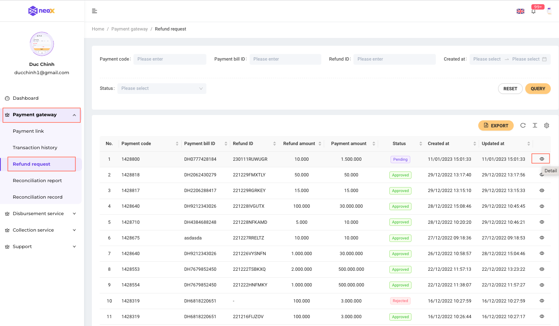The height and width of the screenshot is (326, 559).
Task: Click the hamburger menu collapse icon
Action: pos(94,11)
